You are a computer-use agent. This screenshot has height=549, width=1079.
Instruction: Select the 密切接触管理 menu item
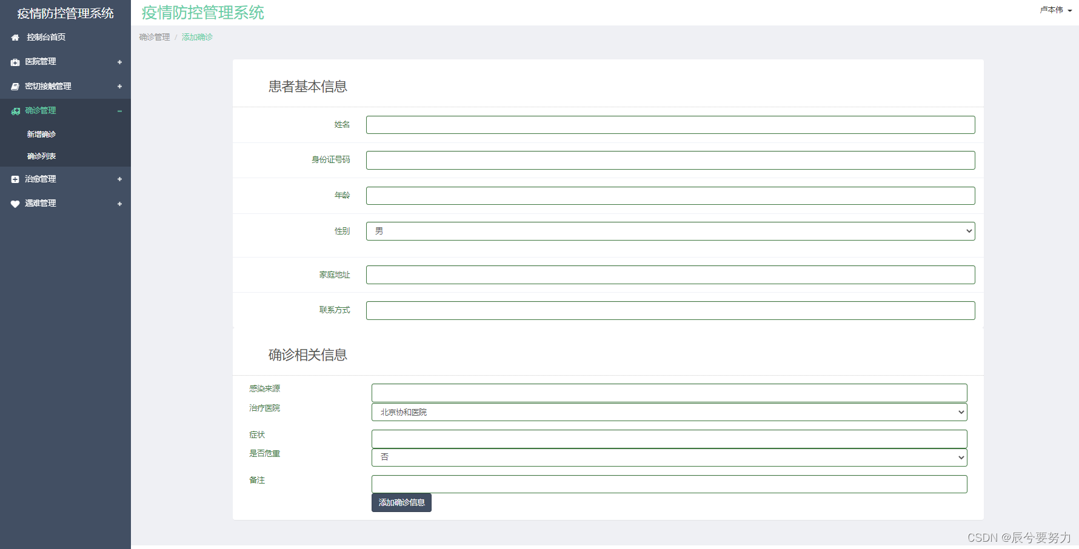pyautogui.click(x=65, y=87)
